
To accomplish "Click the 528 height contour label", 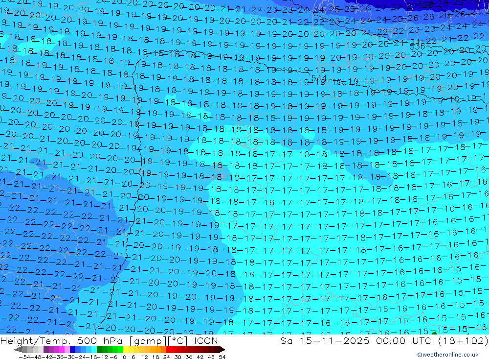I will pos(426,5).
